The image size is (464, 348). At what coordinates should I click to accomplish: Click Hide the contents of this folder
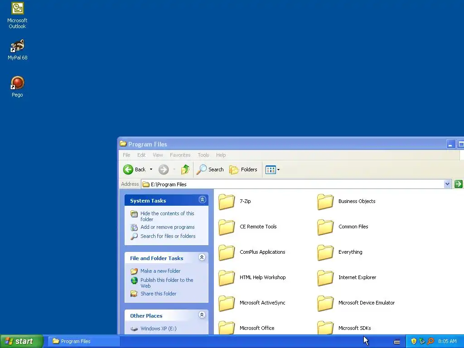167,216
